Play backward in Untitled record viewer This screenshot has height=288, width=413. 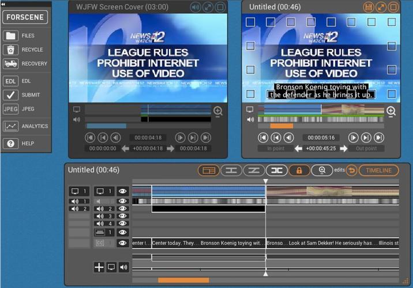(288, 138)
